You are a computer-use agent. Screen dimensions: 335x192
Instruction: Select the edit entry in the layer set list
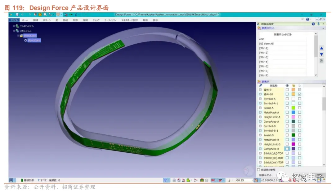[283, 39]
